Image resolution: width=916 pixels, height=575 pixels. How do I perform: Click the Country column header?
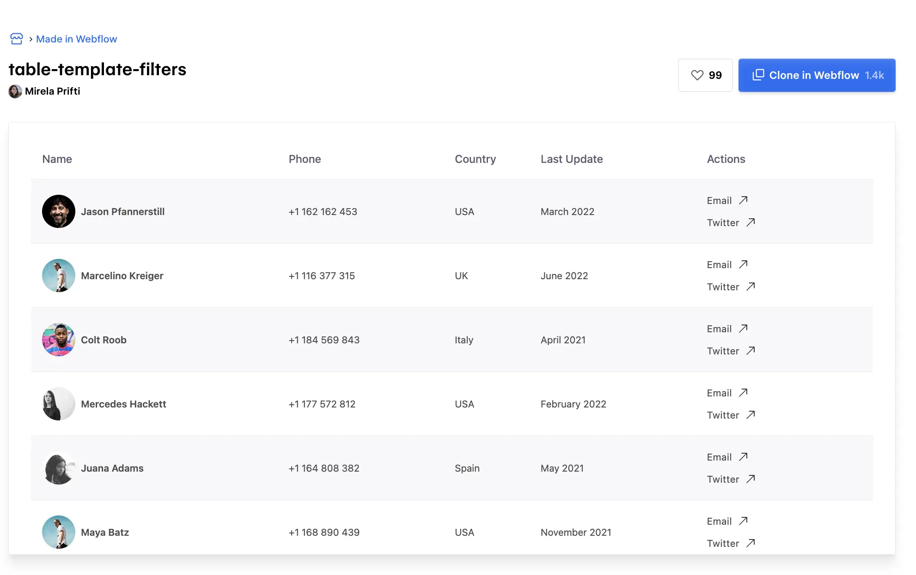coord(475,159)
